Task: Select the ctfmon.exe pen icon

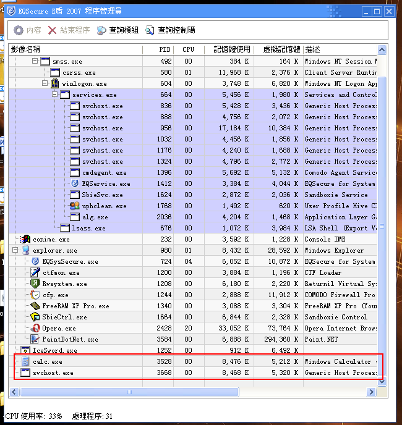Action: coord(35,272)
